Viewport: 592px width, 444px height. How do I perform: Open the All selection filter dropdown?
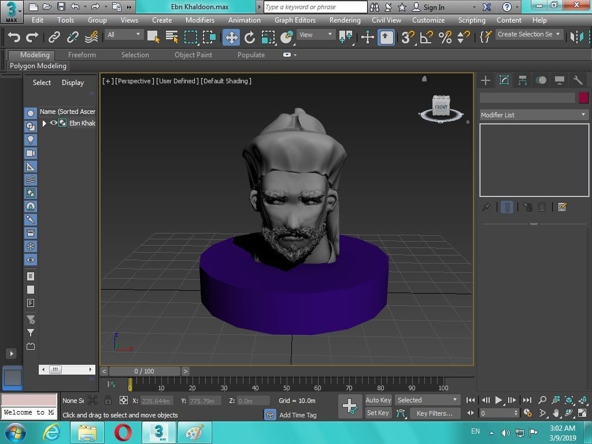coord(124,35)
